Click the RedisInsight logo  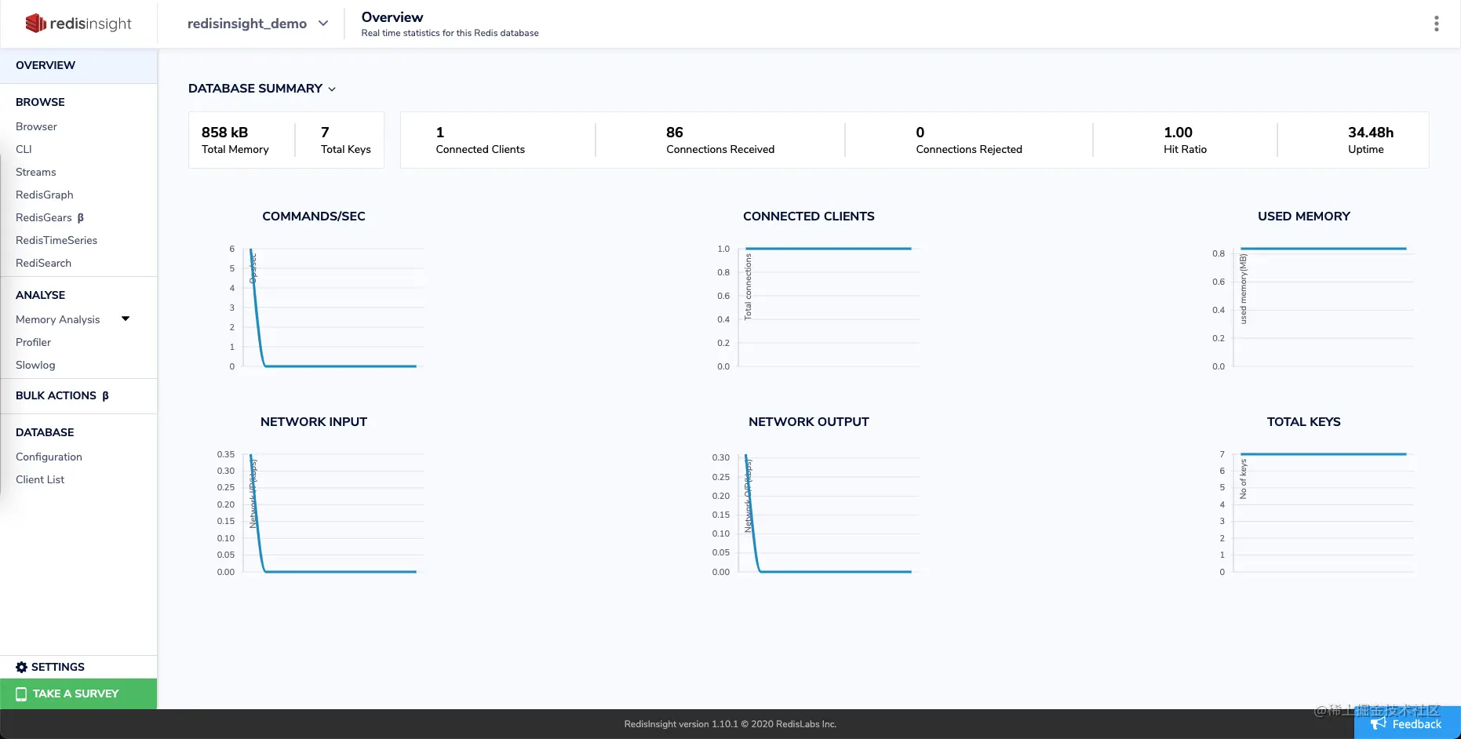click(78, 24)
